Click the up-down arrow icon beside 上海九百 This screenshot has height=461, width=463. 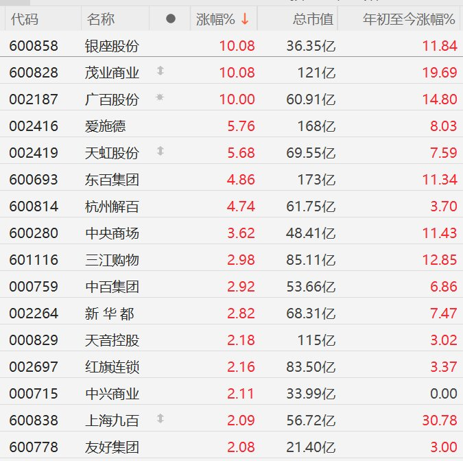point(161,418)
